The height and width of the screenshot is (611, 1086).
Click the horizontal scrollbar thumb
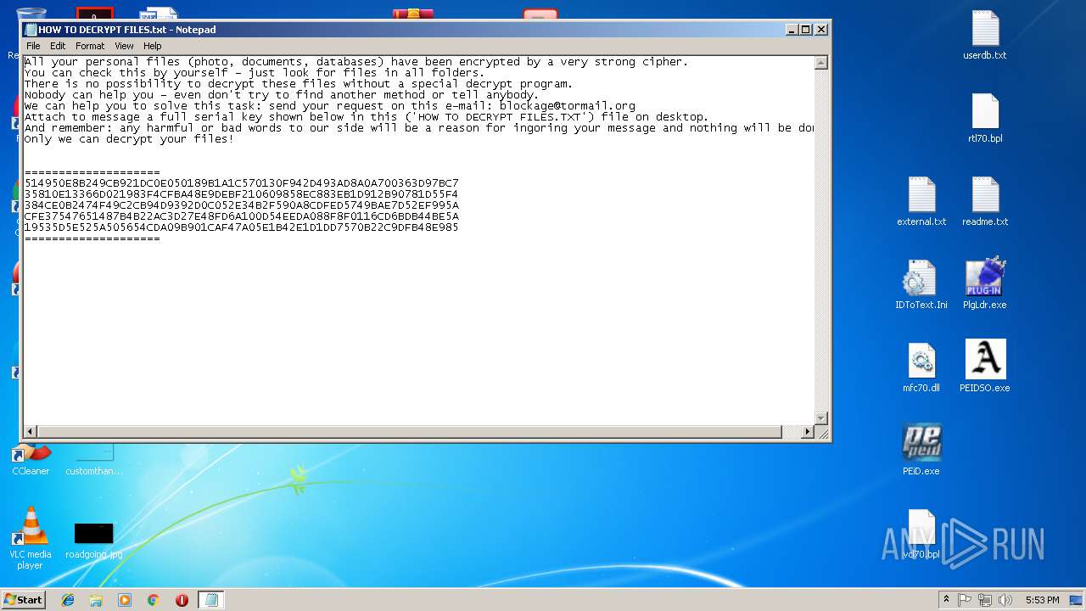[409, 432]
